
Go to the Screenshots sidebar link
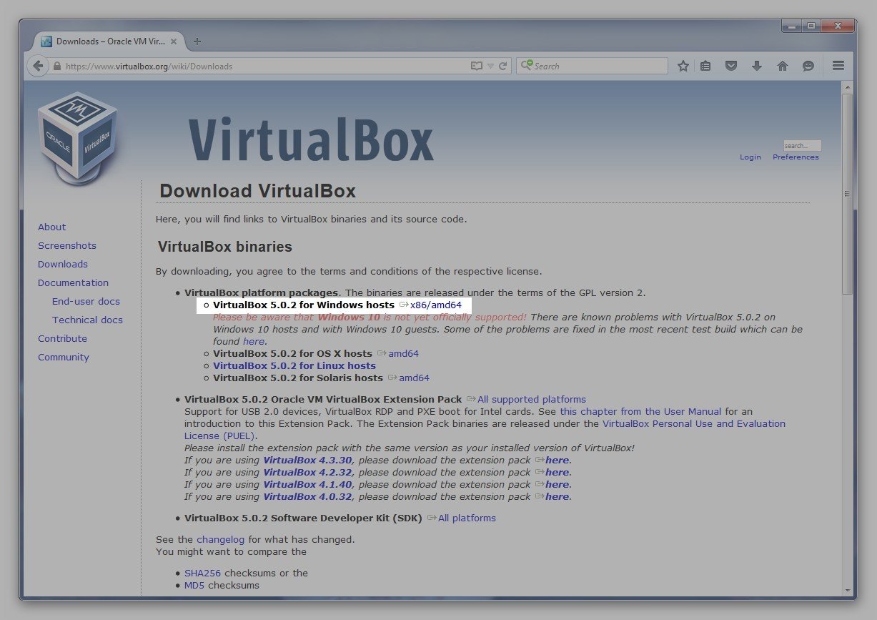click(x=67, y=245)
